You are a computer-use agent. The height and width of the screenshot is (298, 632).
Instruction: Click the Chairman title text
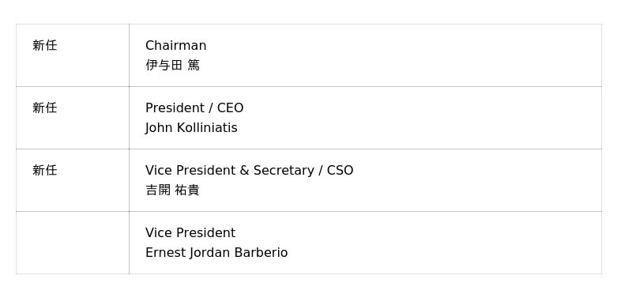click(x=175, y=46)
